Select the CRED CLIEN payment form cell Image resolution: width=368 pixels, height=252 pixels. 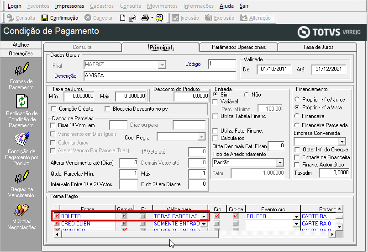click(88, 224)
